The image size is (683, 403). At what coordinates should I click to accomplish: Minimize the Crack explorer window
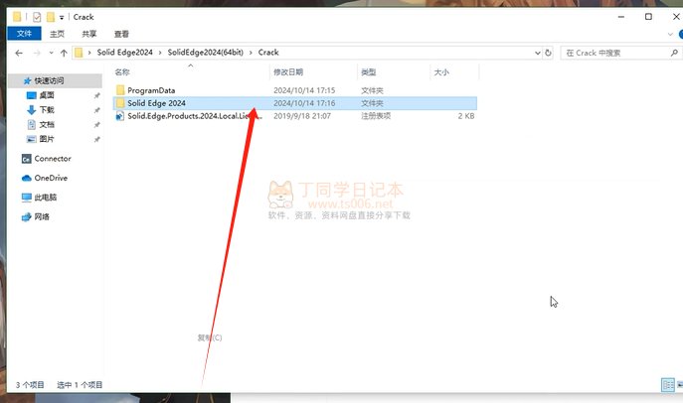tap(621, 17)
